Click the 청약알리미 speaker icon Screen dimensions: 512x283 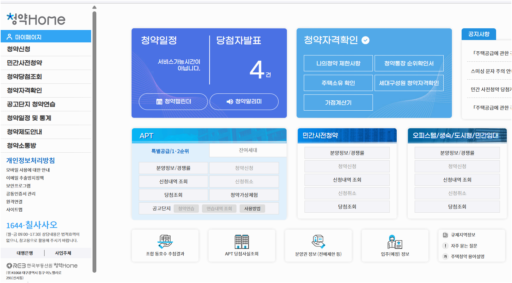(230, 101)
